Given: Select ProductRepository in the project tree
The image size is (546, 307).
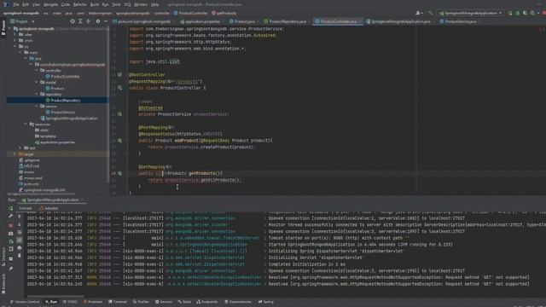Looking at the screenshot, I should pos(62,101).
